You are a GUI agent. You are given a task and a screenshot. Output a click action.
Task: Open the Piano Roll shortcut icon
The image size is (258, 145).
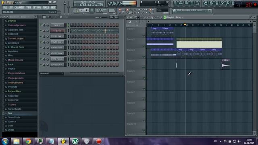[186, 3]
